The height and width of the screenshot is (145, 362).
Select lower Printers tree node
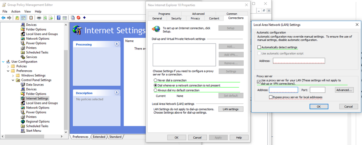pos(31,117)
